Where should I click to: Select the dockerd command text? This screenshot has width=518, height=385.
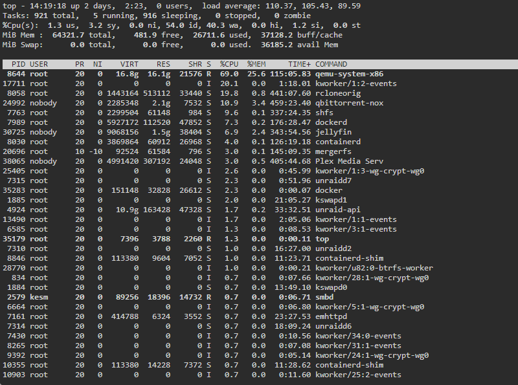pos(331,122)
